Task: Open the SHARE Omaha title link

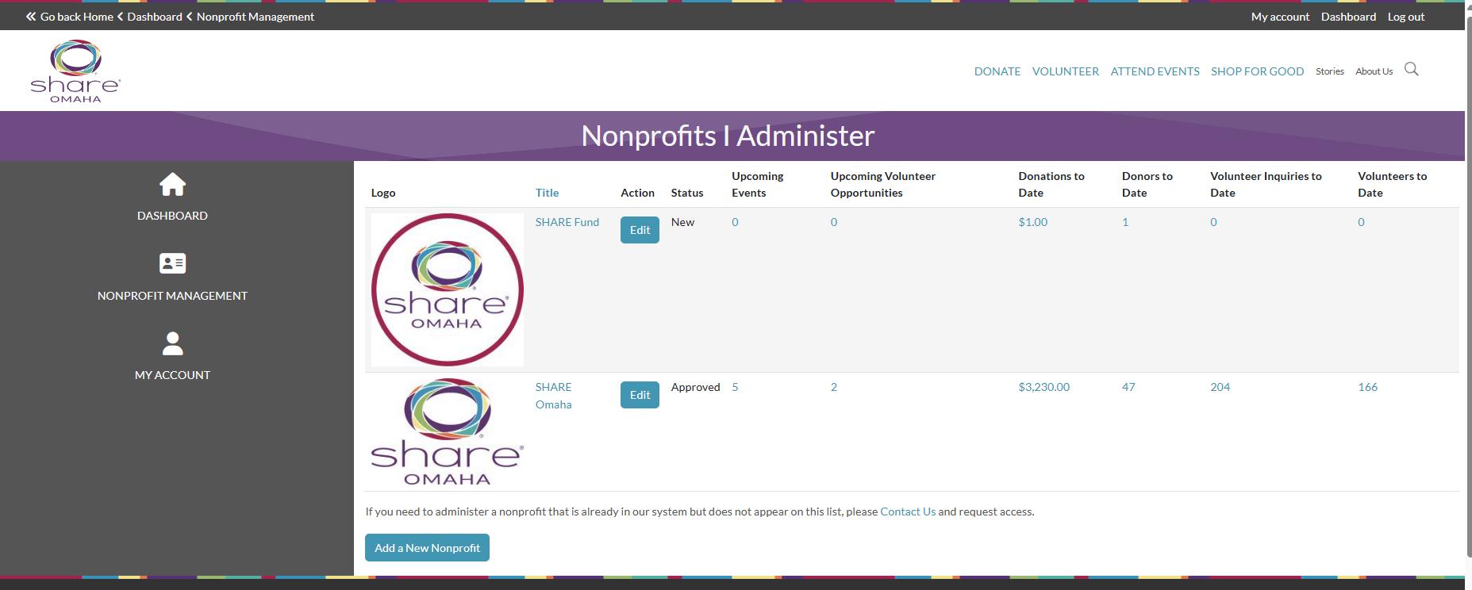Action: (554, 396)
